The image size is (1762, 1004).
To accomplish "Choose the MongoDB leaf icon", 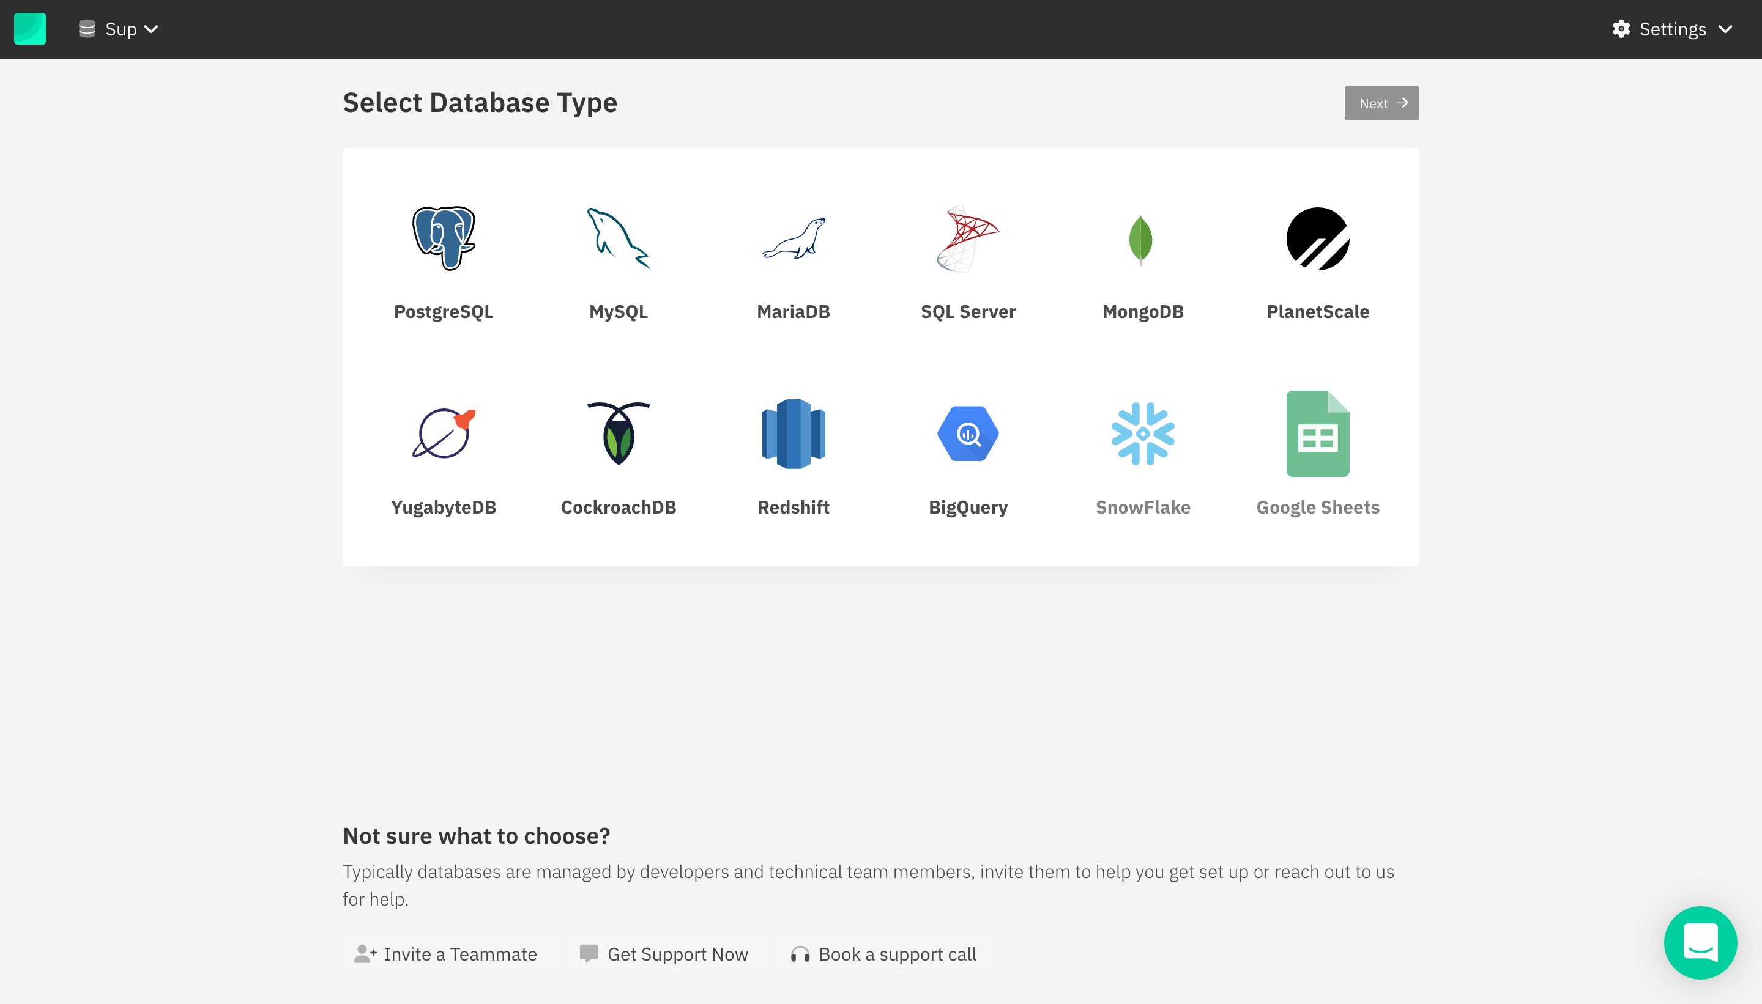I will [x=1141, y=240].
